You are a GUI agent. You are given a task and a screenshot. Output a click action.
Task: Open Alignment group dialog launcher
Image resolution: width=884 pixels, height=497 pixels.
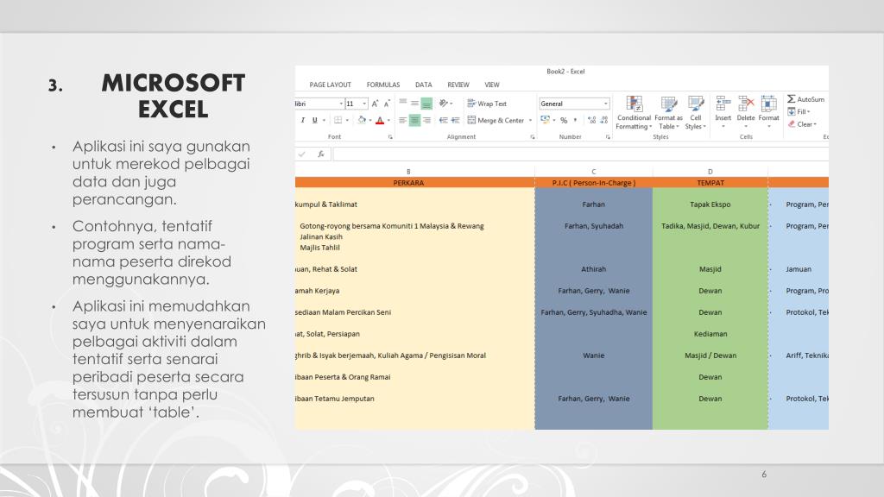tap(532, 137)
